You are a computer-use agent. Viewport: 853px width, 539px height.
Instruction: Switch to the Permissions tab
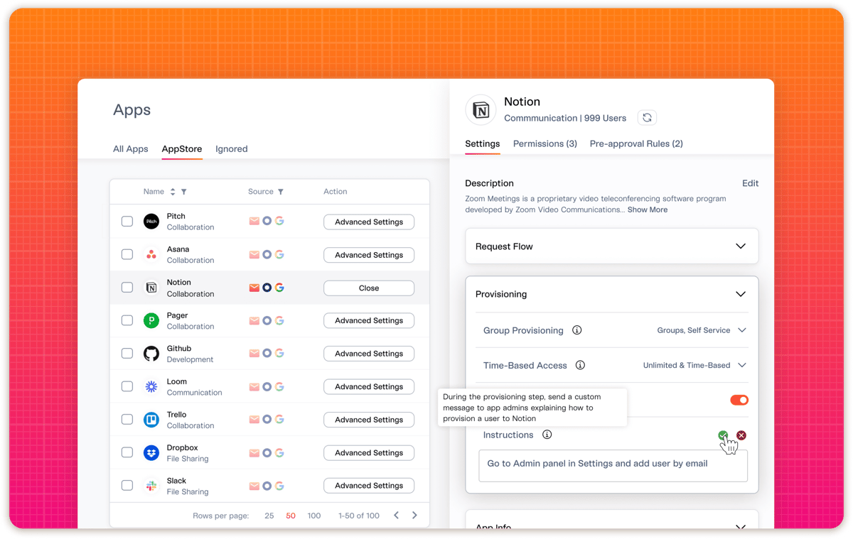544,143
